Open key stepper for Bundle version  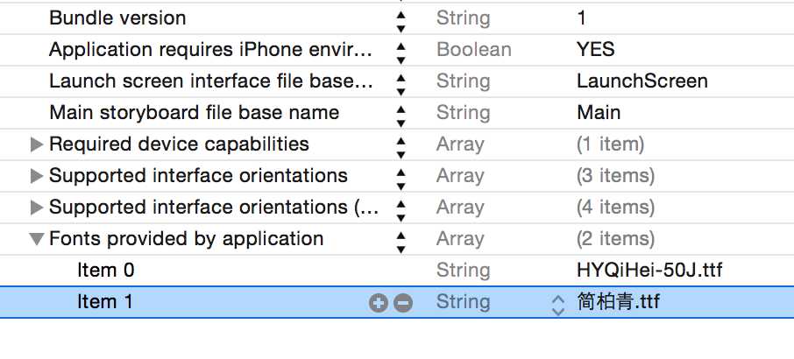pos(401,18)
